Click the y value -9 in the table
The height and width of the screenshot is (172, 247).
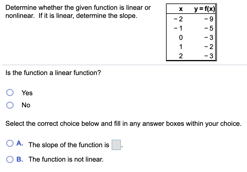pyautogui.click(x=209, y=19)
